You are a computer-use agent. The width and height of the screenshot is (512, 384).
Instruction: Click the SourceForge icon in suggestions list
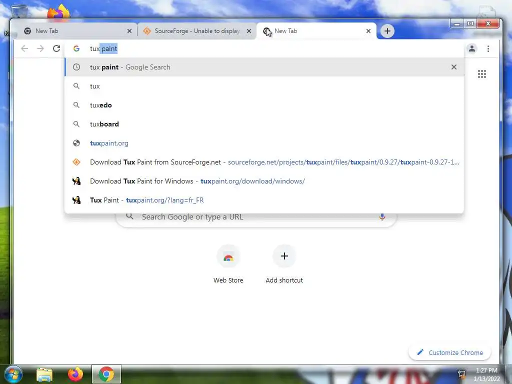[x=76, y=162]
